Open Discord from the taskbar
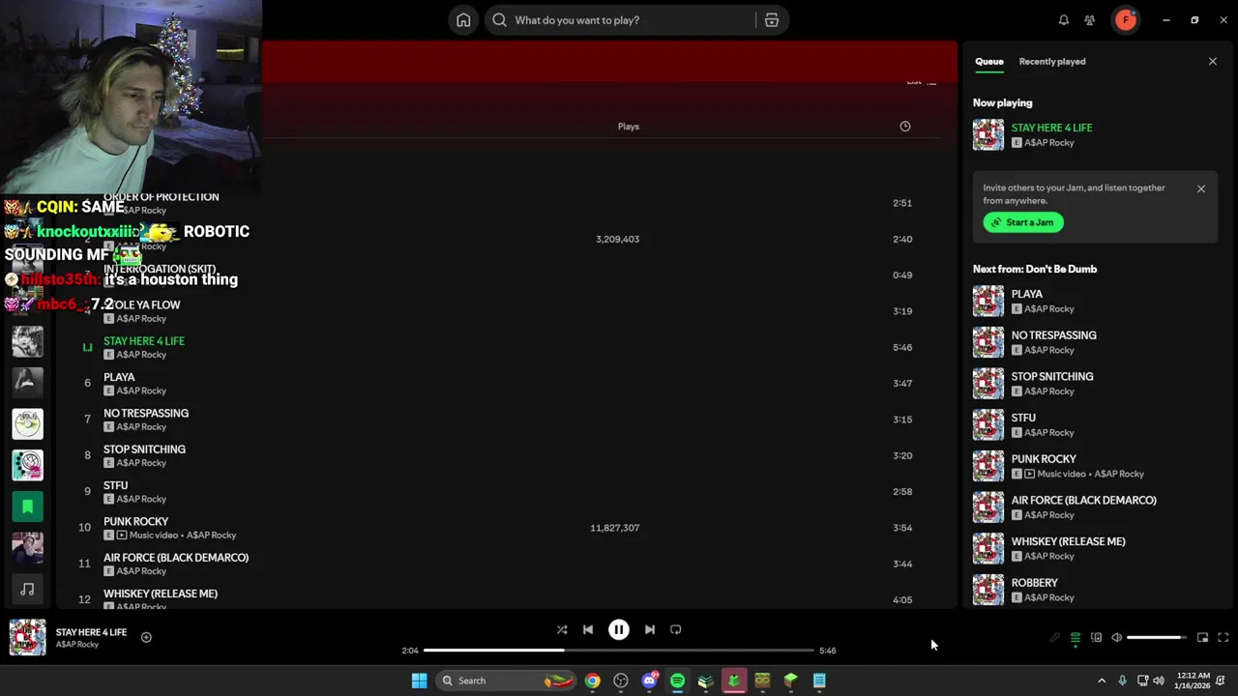 [x=649, y=681]
